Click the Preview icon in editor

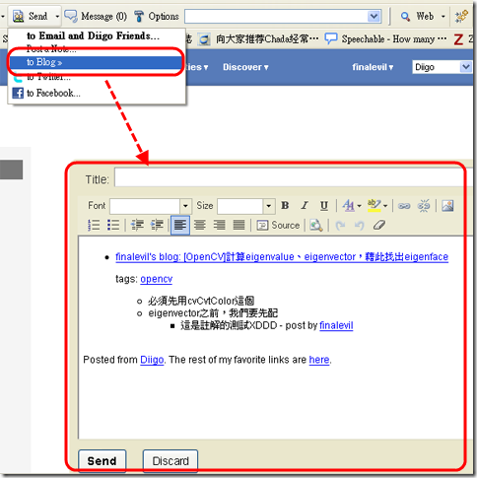pos(316,226)
